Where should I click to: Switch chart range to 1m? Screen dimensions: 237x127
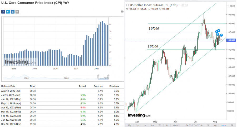pyautogui.click(x=152, y=125)
